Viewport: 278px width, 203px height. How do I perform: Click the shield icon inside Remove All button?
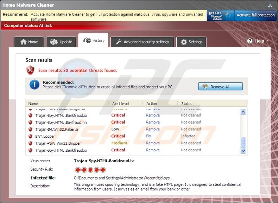[x=205, y=86]
